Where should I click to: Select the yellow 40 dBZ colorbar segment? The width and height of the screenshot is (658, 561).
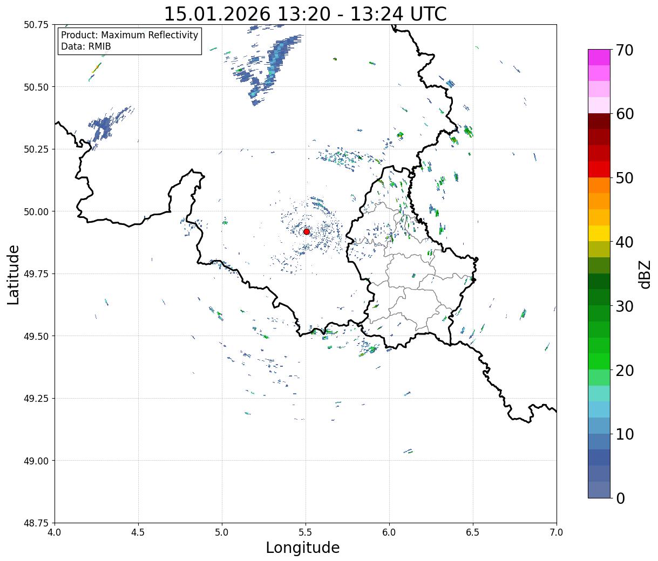pos(599,234)
